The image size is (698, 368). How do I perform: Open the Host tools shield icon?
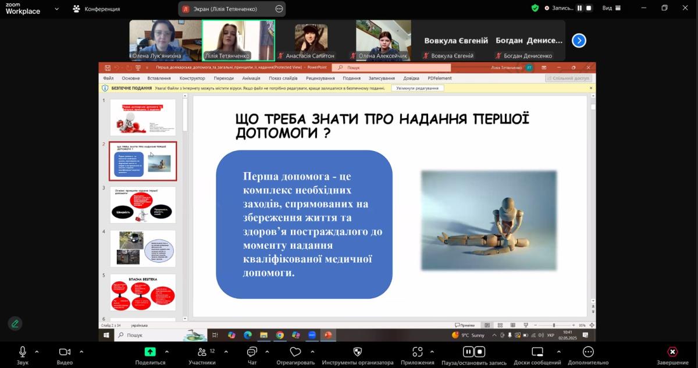point(358,352)
